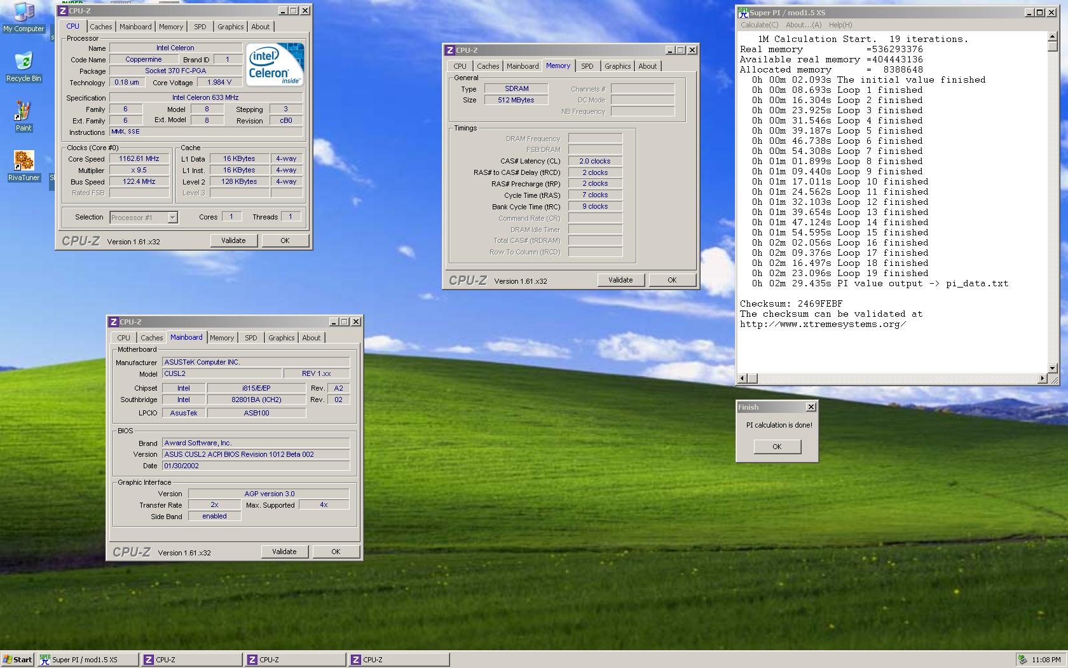
Task: Select Memory tab in Mainboard CPU-Z window
Action: [x=222, y=338]
